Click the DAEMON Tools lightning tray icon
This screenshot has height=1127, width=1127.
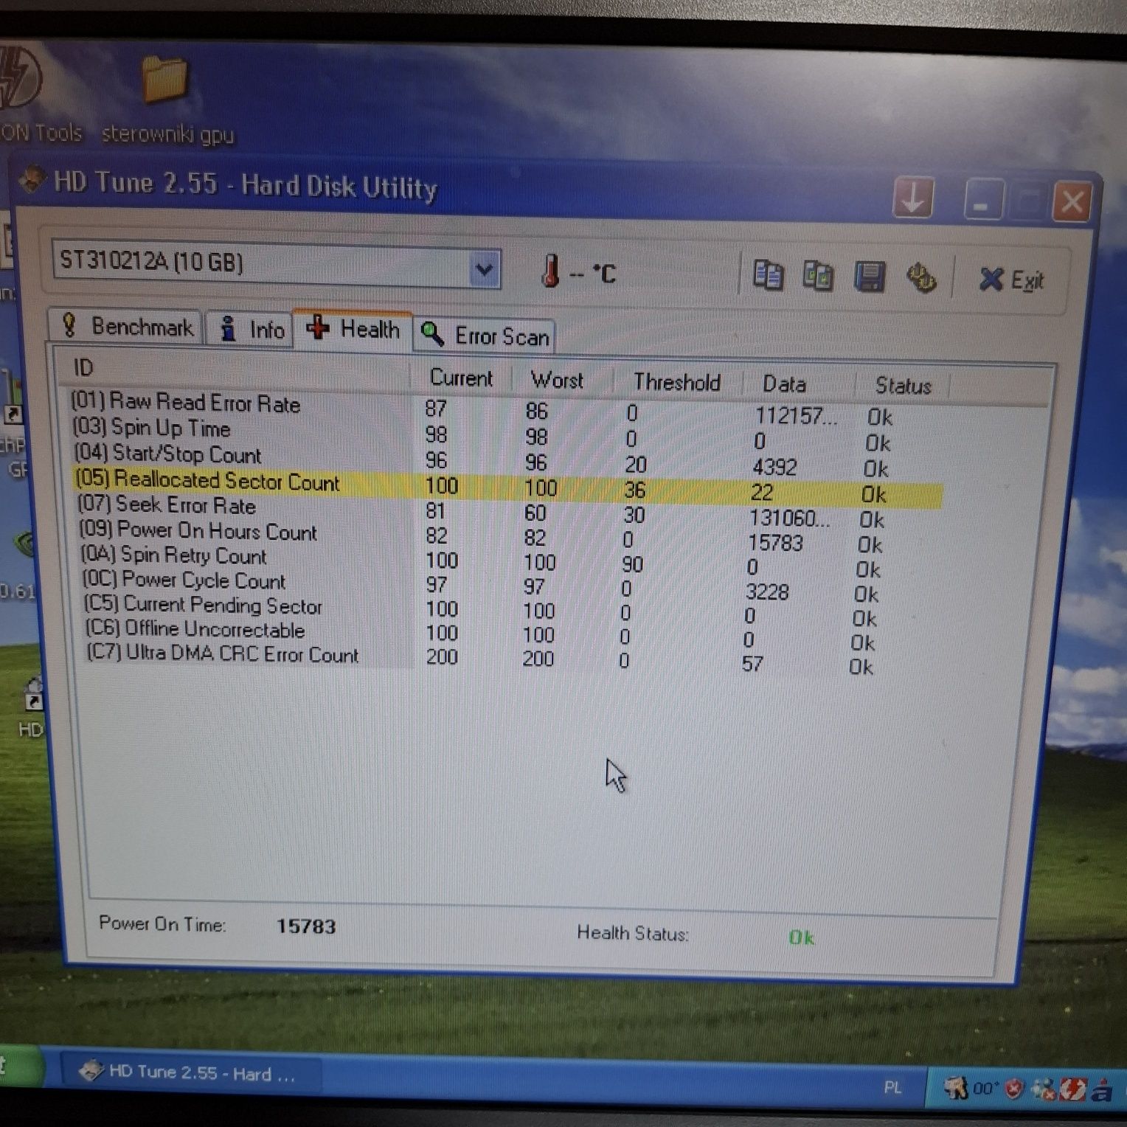1072,1090
